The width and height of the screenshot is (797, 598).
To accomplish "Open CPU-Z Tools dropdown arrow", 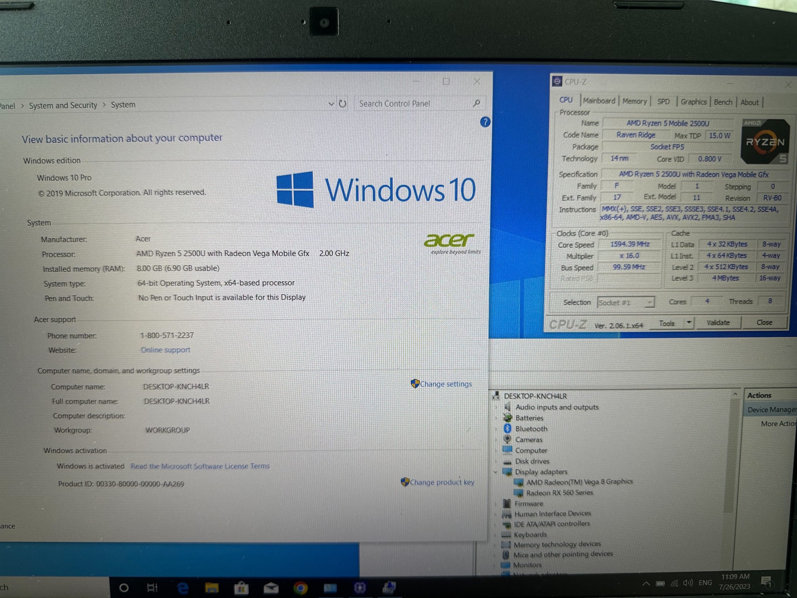I will 689,322.
